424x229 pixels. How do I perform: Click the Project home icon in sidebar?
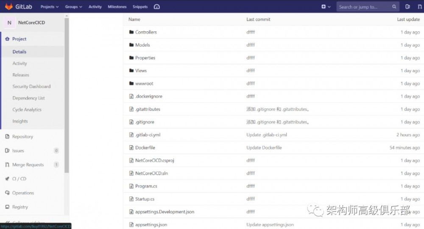(x=7, y=39)
